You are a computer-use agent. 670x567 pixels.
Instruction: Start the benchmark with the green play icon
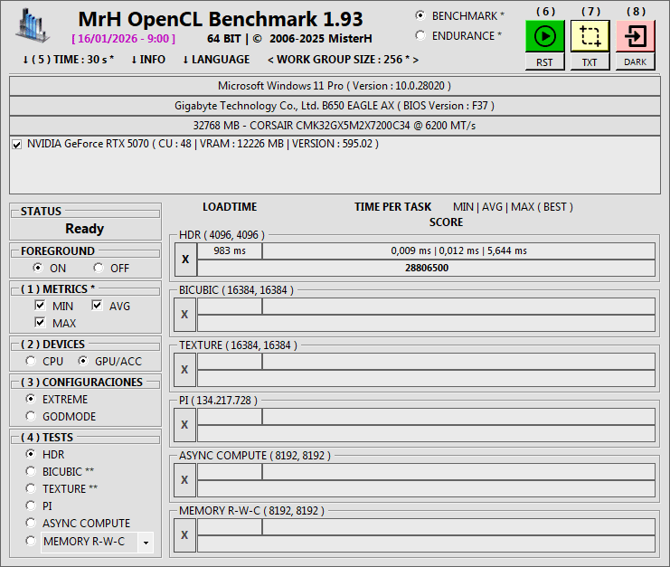click(x=545, y=36)
